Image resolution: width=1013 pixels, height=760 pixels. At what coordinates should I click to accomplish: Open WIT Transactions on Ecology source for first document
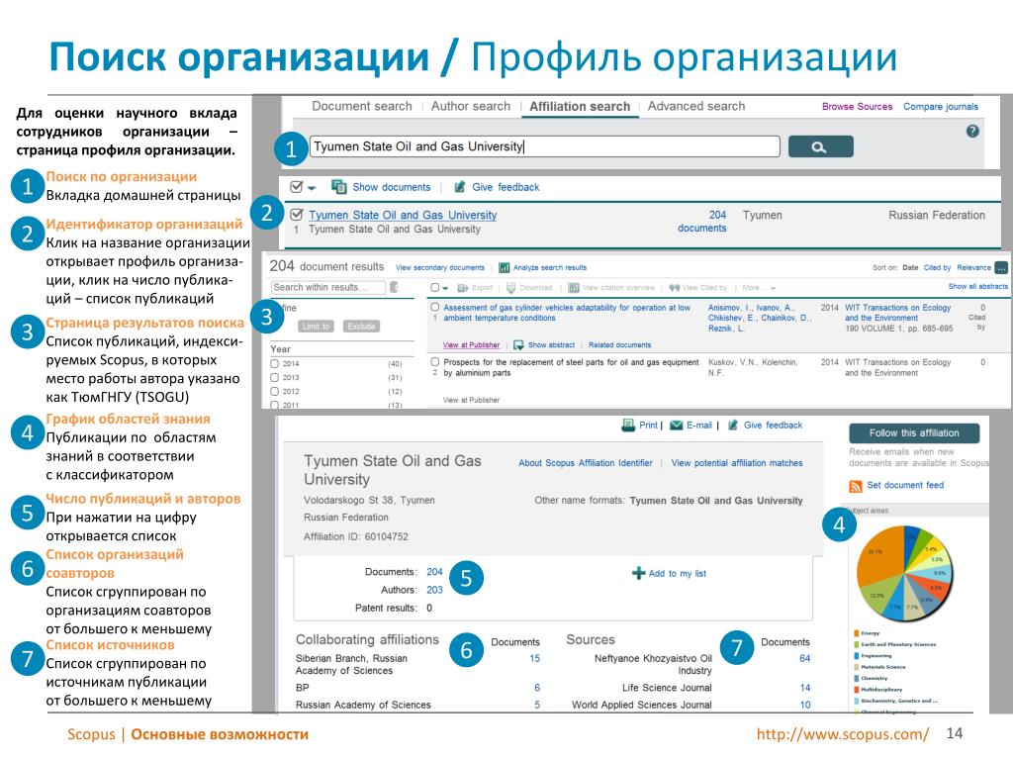pos(898,313)
